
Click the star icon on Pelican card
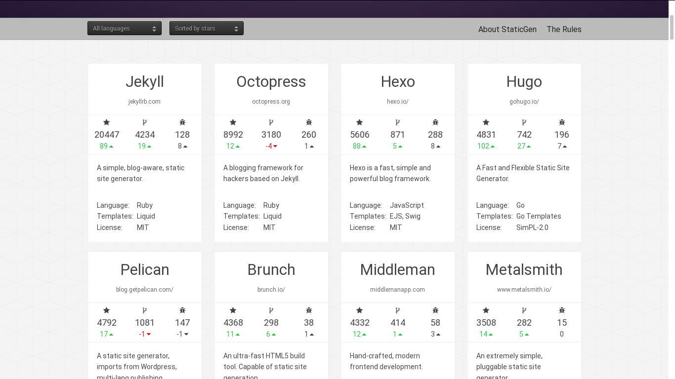(x=107, y=310)
